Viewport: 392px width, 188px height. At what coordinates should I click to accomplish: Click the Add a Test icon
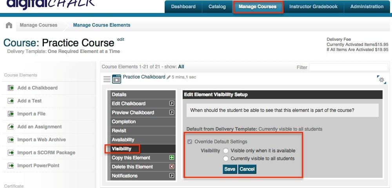click(11, 101)
